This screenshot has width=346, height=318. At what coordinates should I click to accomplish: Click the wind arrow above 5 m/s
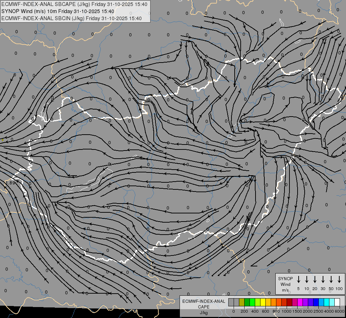(x=298, y=279)
